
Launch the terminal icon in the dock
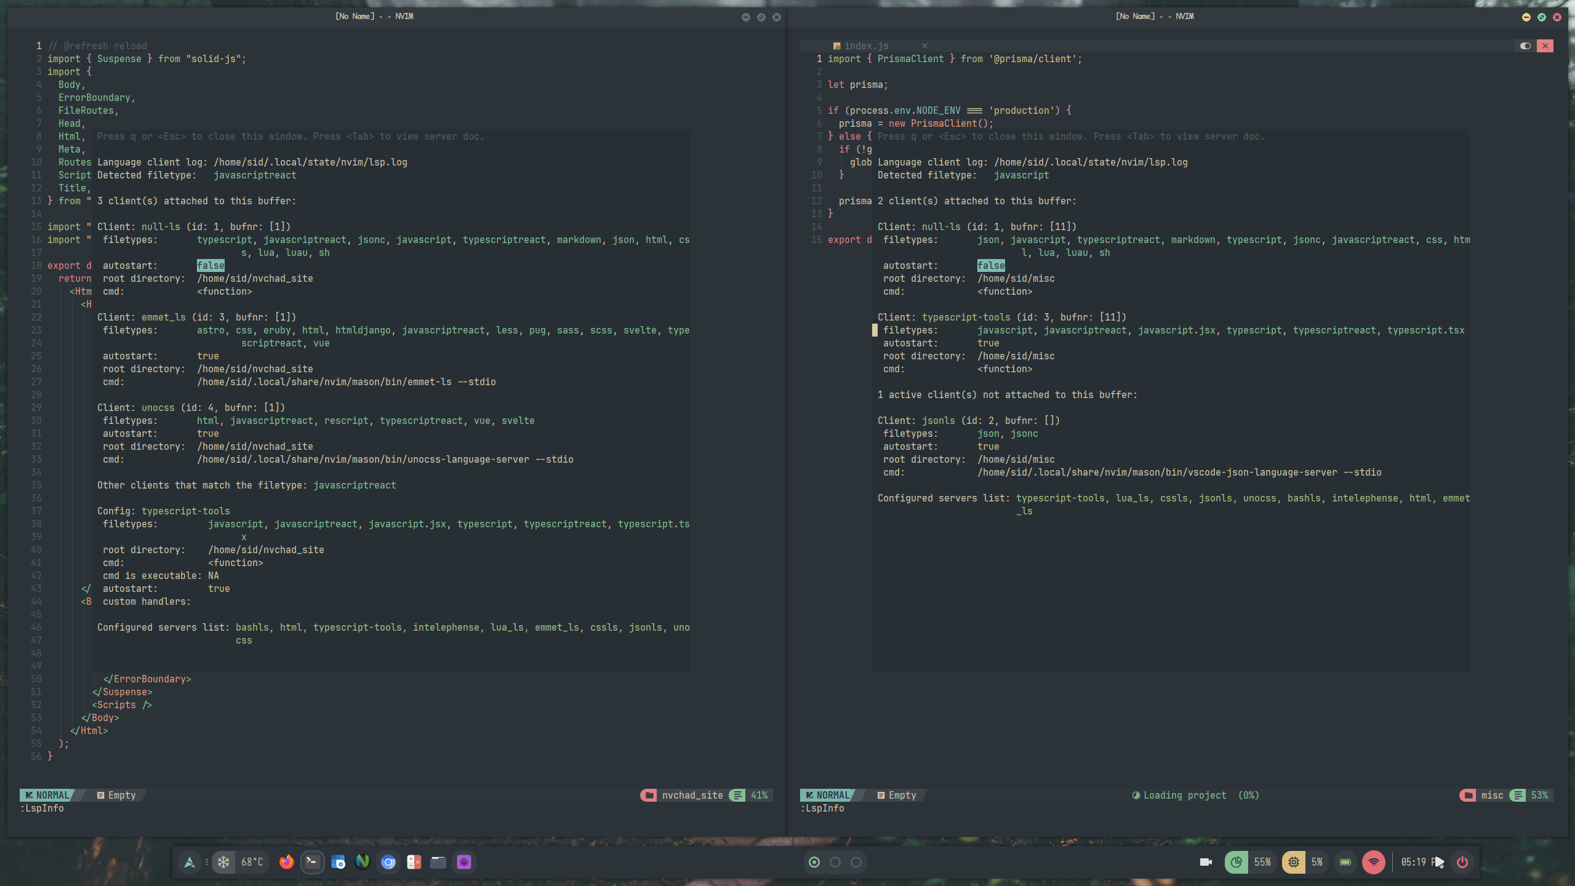[312, 862]
